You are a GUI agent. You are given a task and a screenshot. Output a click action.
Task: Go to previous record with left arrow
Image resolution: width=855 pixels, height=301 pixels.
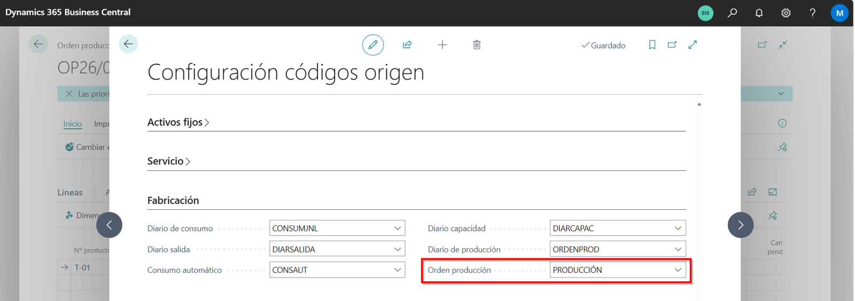click(x=110, y=225)
